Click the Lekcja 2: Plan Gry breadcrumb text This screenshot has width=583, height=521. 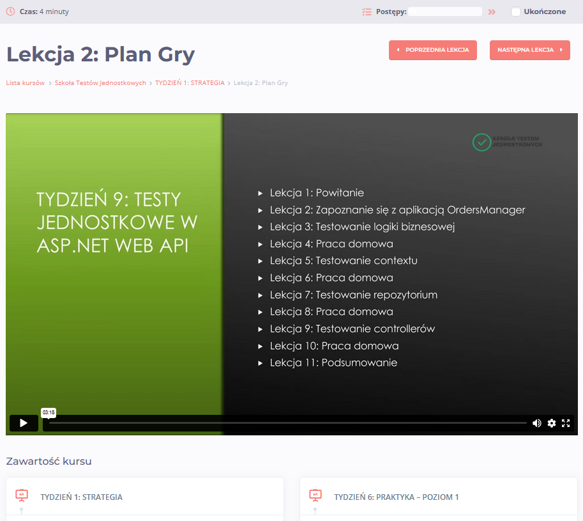pyautogui.click(x=261, y=82)
